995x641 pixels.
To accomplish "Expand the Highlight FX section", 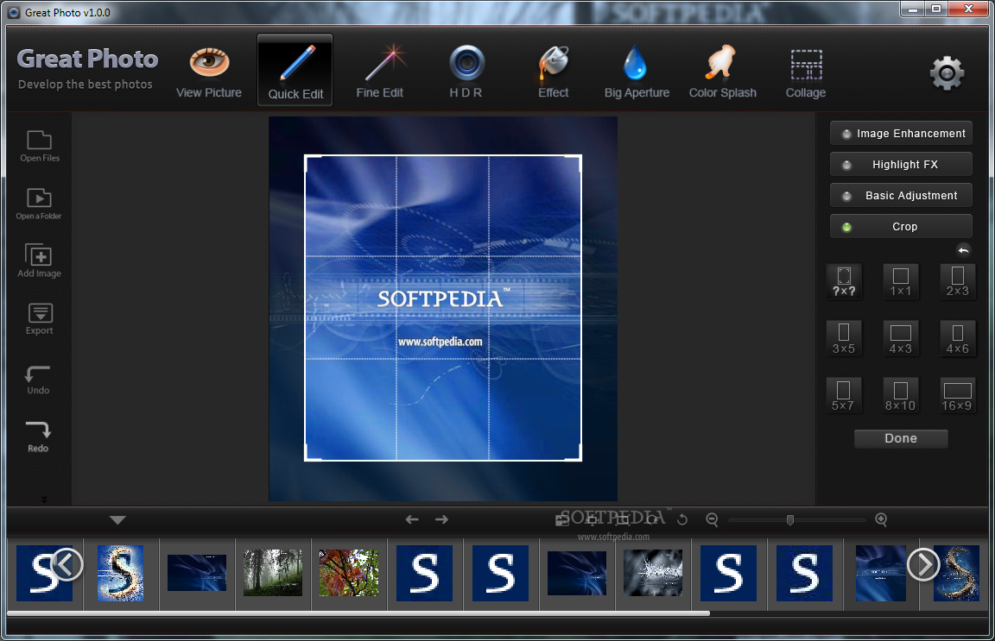I will point(901,164).
